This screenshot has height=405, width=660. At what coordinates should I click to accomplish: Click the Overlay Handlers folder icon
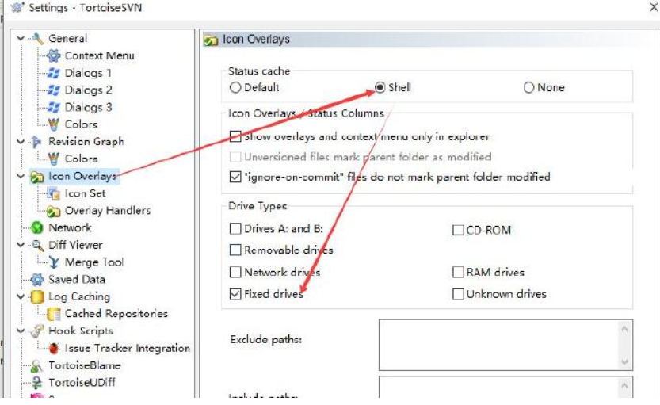pyautogui.click(x=53, y=211)
